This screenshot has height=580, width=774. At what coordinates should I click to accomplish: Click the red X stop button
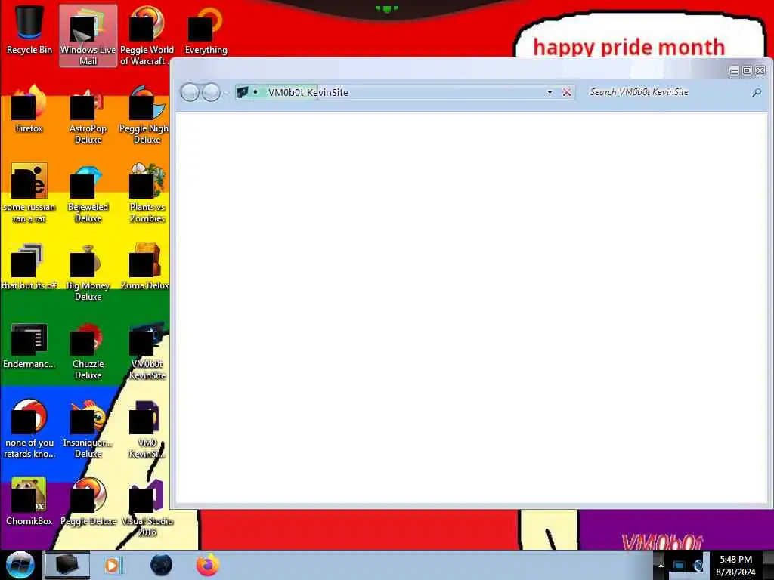pos(567,92)
